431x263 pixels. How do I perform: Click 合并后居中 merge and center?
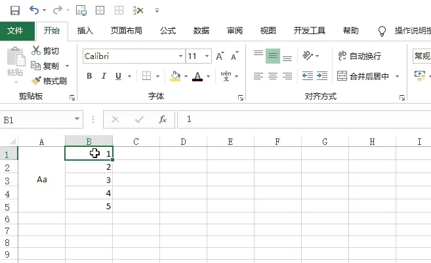(x=363, y=76)
